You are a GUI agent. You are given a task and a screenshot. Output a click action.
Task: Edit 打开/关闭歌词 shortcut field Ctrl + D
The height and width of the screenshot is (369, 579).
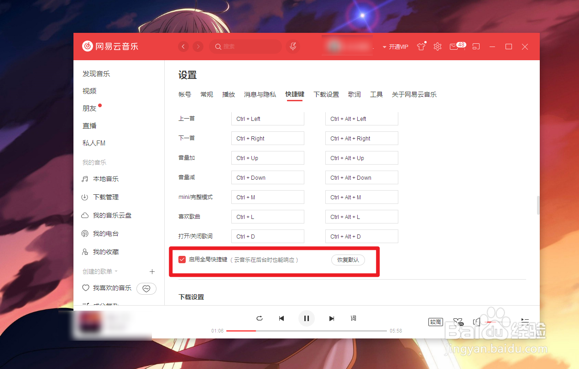pos(268,236)
